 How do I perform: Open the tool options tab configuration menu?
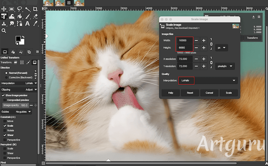coord(38,52)
